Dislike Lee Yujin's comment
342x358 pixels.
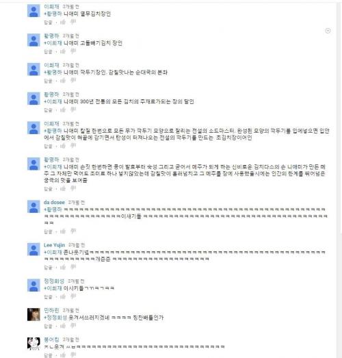[x=73, y=267]
